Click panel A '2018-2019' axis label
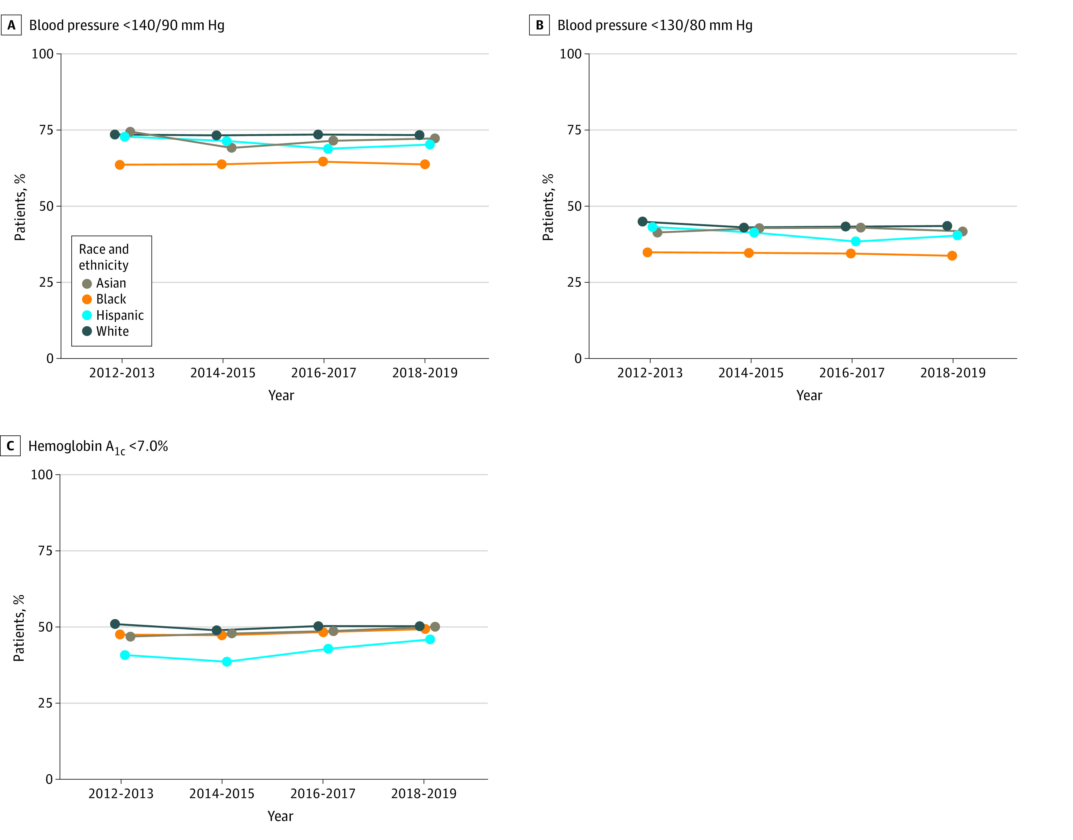 (425, 373)
